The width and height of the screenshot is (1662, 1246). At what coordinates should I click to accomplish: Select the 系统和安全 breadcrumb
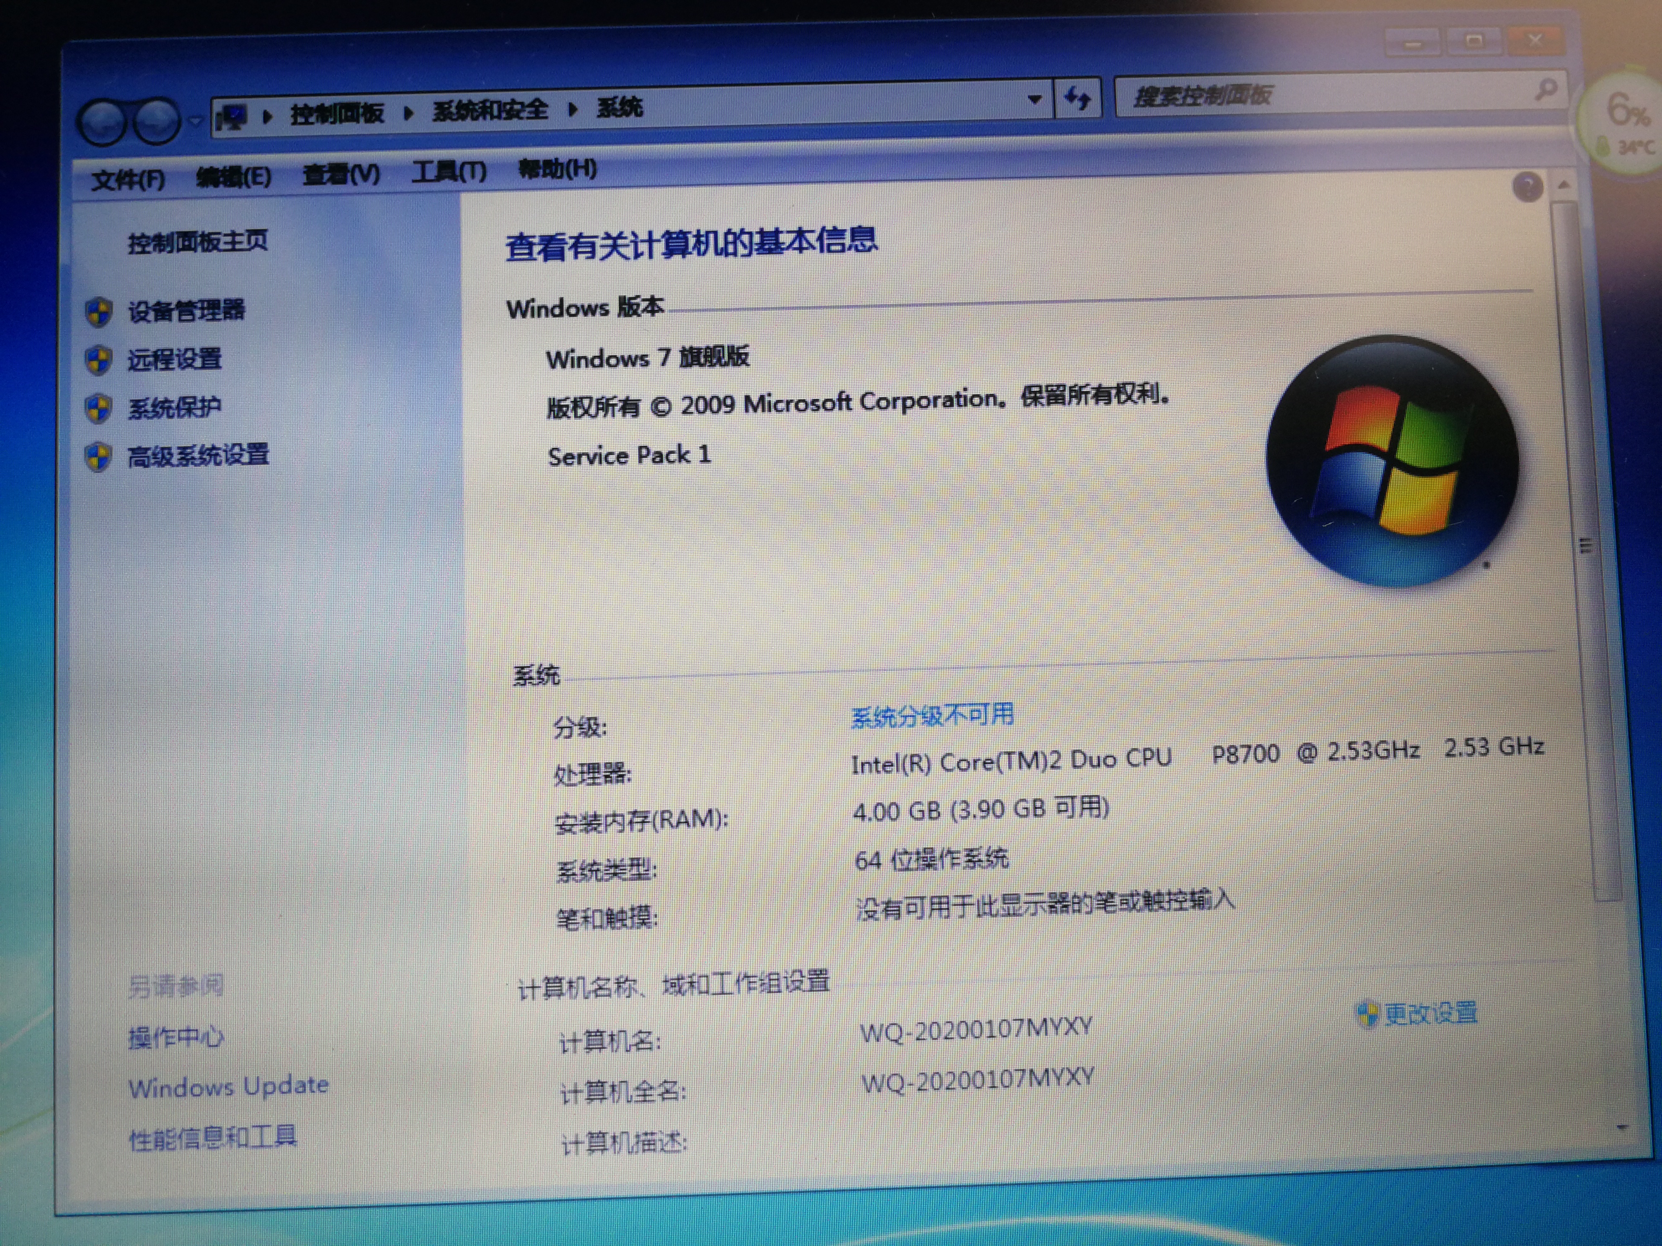click(x=490, y=111)
